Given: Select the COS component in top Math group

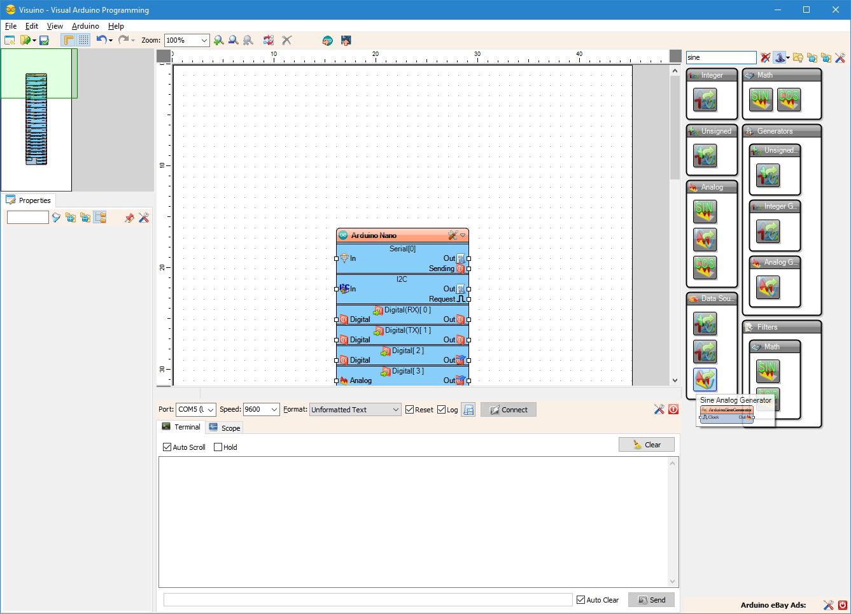Looking at the screenshot, I should [x=789, y=99].
